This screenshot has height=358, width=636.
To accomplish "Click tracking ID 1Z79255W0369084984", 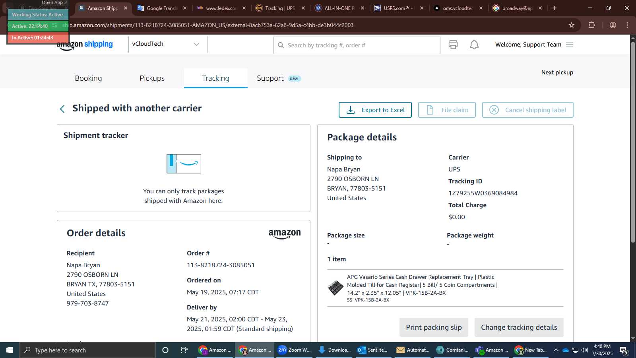I will pyautogui.click(x=483, y=193).
